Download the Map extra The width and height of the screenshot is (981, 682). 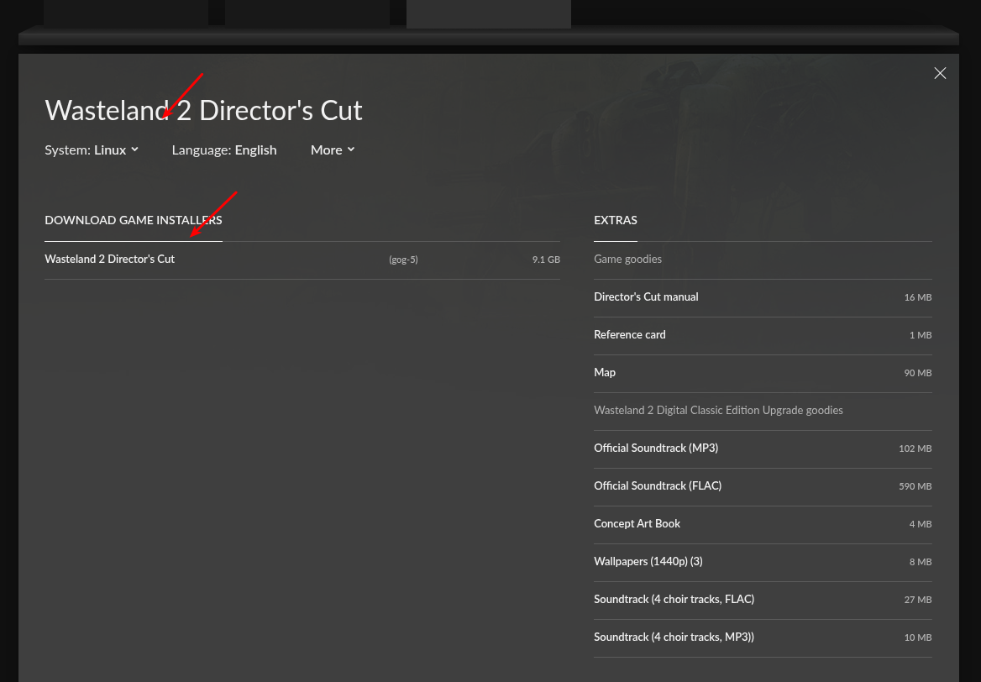(763, 374)
